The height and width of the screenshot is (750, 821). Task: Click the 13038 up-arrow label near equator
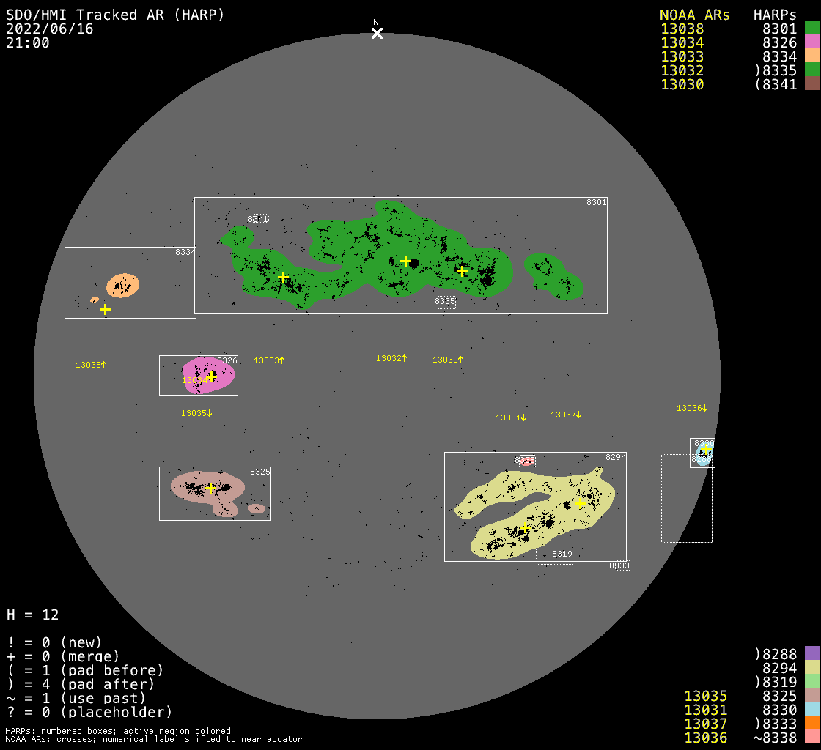click(91, 365)
